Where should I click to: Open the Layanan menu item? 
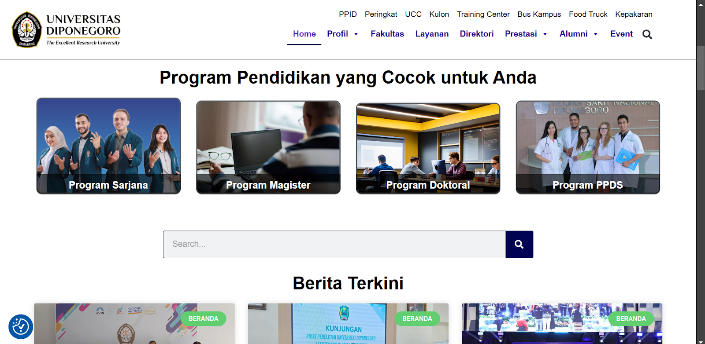coord(432,34)
